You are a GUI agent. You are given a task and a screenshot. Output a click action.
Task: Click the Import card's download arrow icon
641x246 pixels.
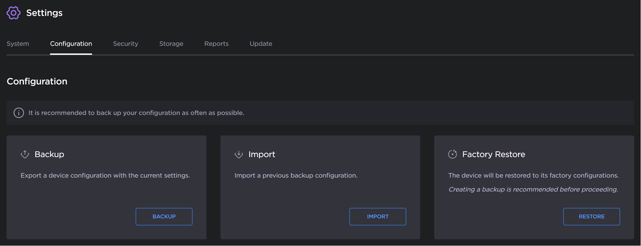(239, 154)
